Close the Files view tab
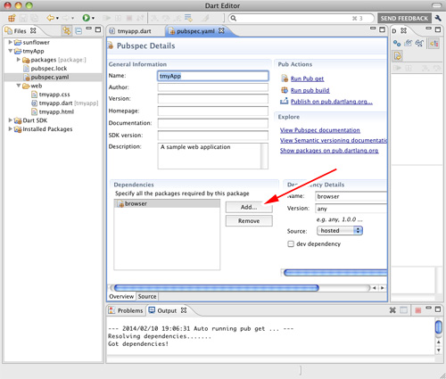 coord(33,30)
